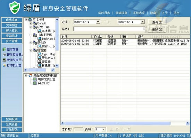The image size is (191, 138).
Task: Open 系统选项 in top menu
Action: tap(139, 13)
